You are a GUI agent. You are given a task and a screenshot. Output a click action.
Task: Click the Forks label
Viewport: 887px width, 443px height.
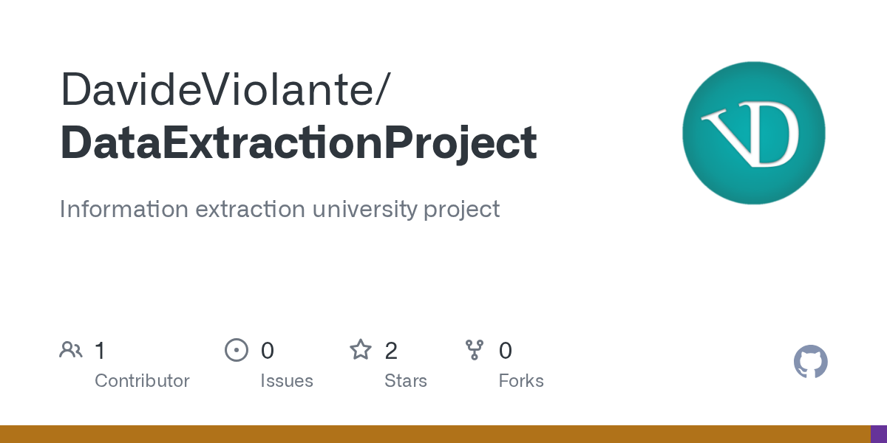click(x=520, y=381)
